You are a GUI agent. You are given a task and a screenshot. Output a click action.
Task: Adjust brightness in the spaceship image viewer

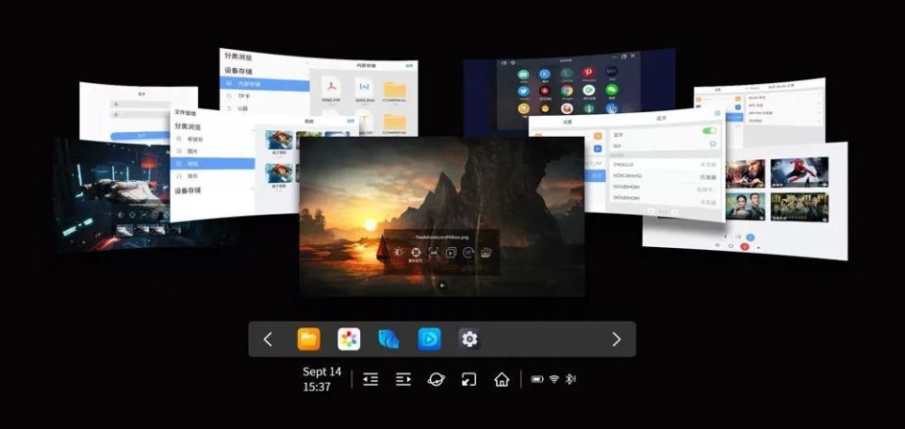[120, 214]
